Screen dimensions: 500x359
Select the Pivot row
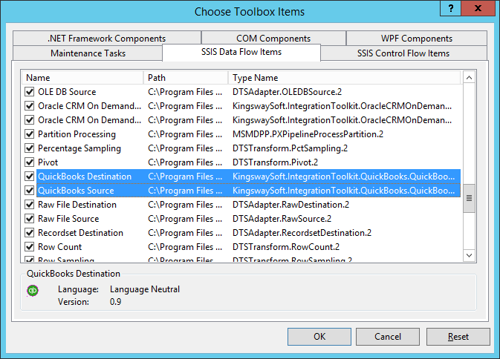(241, 162)
